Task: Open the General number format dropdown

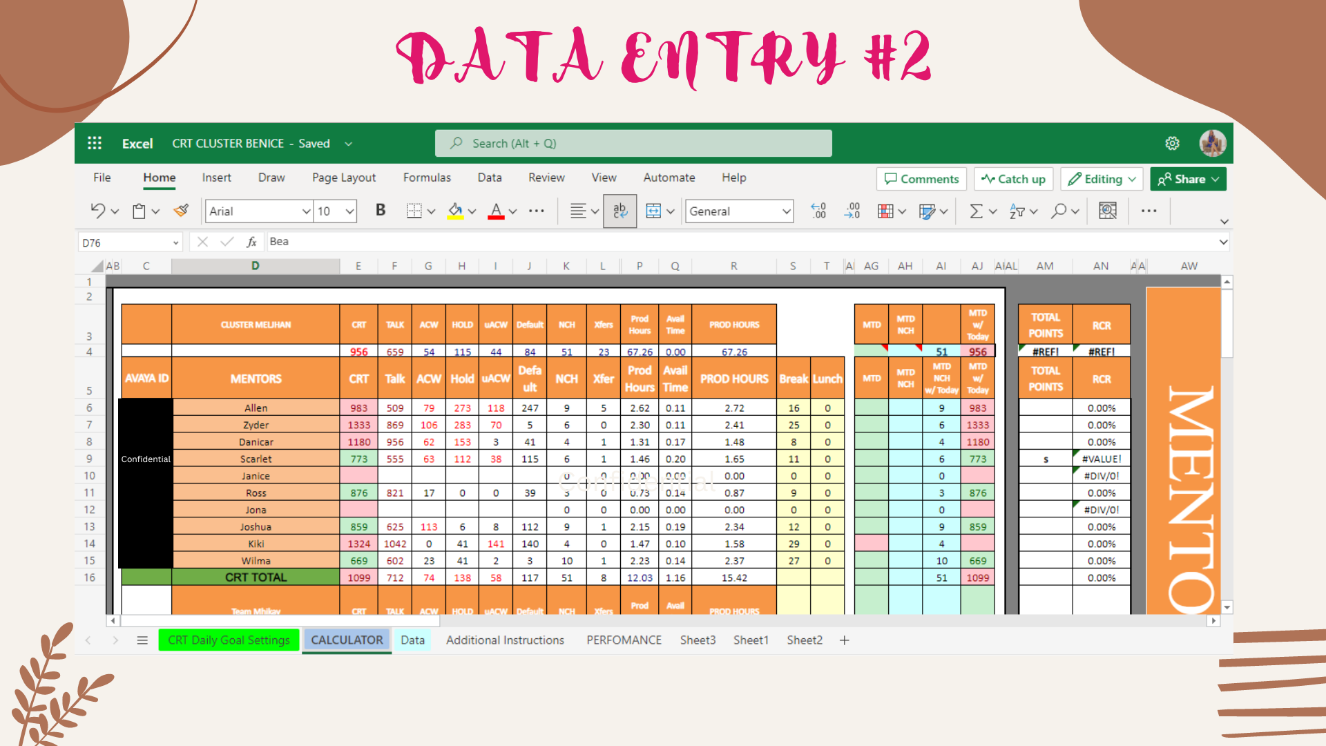Action: pos(786,211)
